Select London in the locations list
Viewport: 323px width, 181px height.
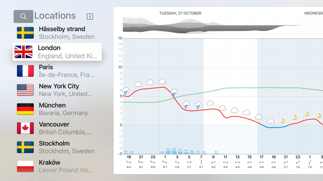pos(57,52)
